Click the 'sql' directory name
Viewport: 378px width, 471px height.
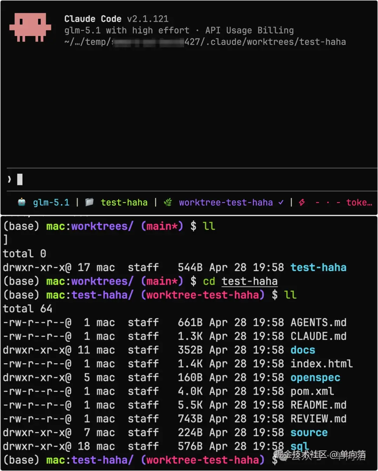[x=300, y=447]
